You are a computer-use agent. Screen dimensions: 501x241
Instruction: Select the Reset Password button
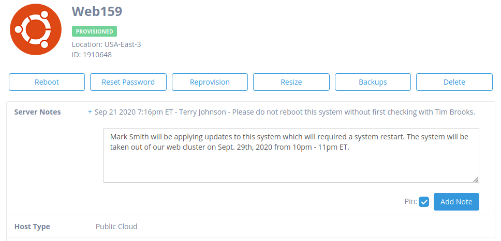128,82
